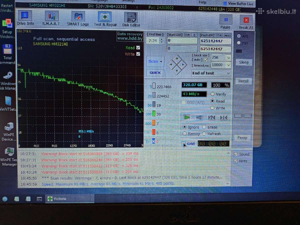Click the right arrow of navigation diamond
This screenshot has width=300, height=225.
pyautogui.click(x=183, y=64)
